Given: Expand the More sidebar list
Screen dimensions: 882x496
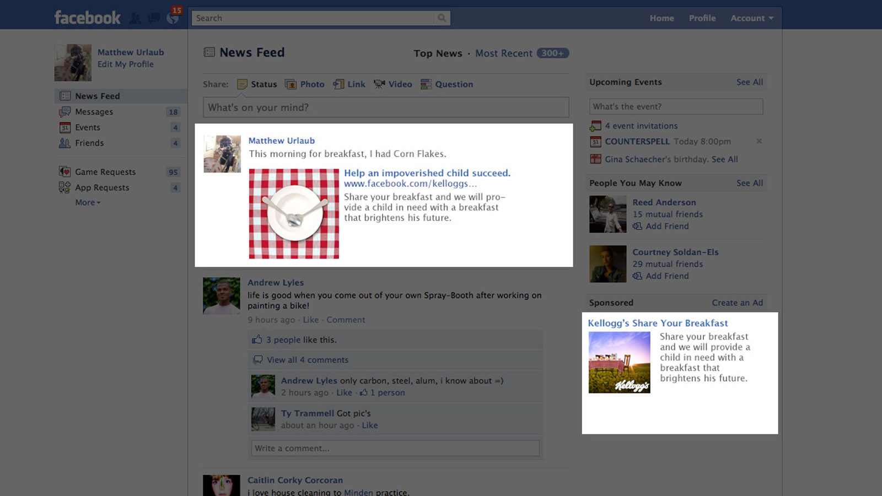Looking at the screenshot, I should point(88,202).
